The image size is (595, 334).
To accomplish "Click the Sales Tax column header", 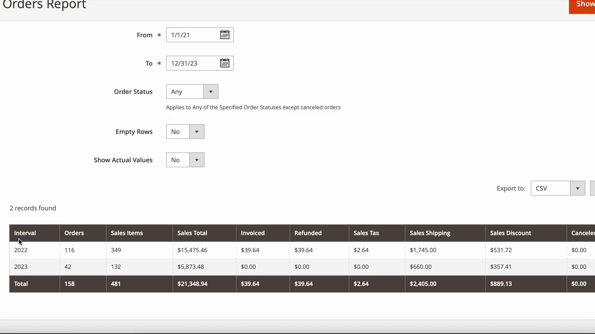I will coord(366,233).
